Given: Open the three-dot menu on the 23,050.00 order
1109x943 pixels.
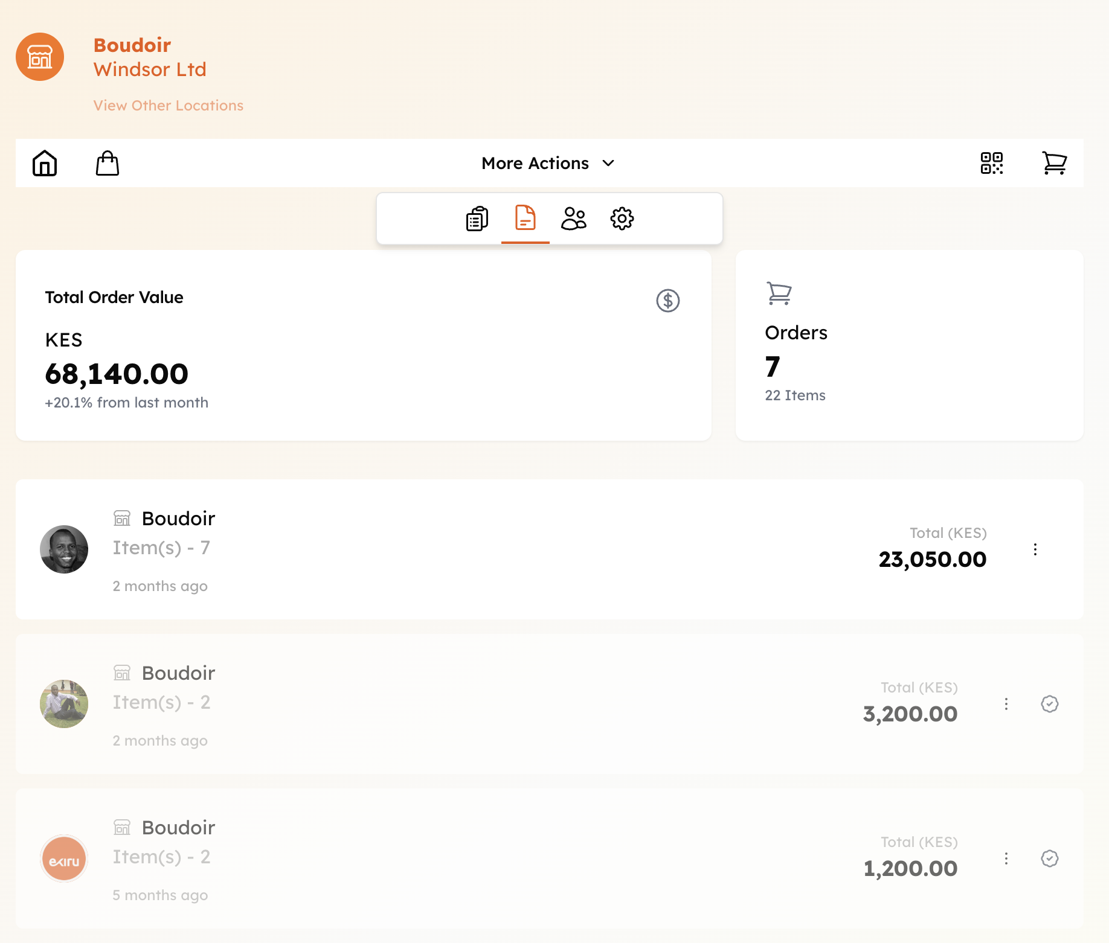Looking at the screenshot, I should tap(1035, 549).
